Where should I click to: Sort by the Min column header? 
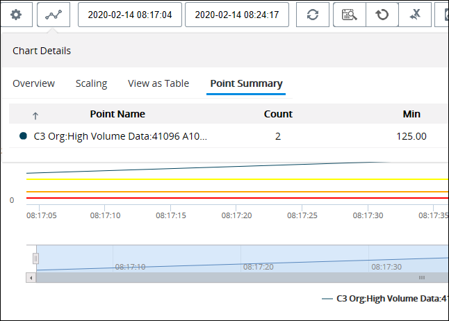click(411, 114)
